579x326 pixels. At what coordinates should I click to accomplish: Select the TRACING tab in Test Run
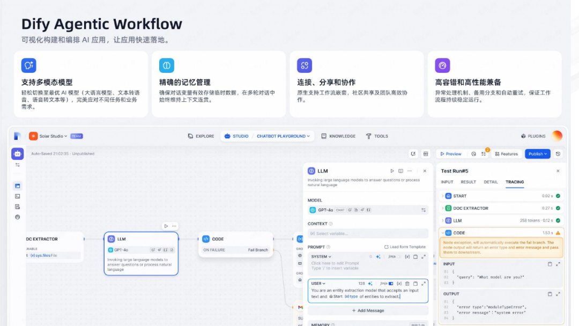pos(515,182)
